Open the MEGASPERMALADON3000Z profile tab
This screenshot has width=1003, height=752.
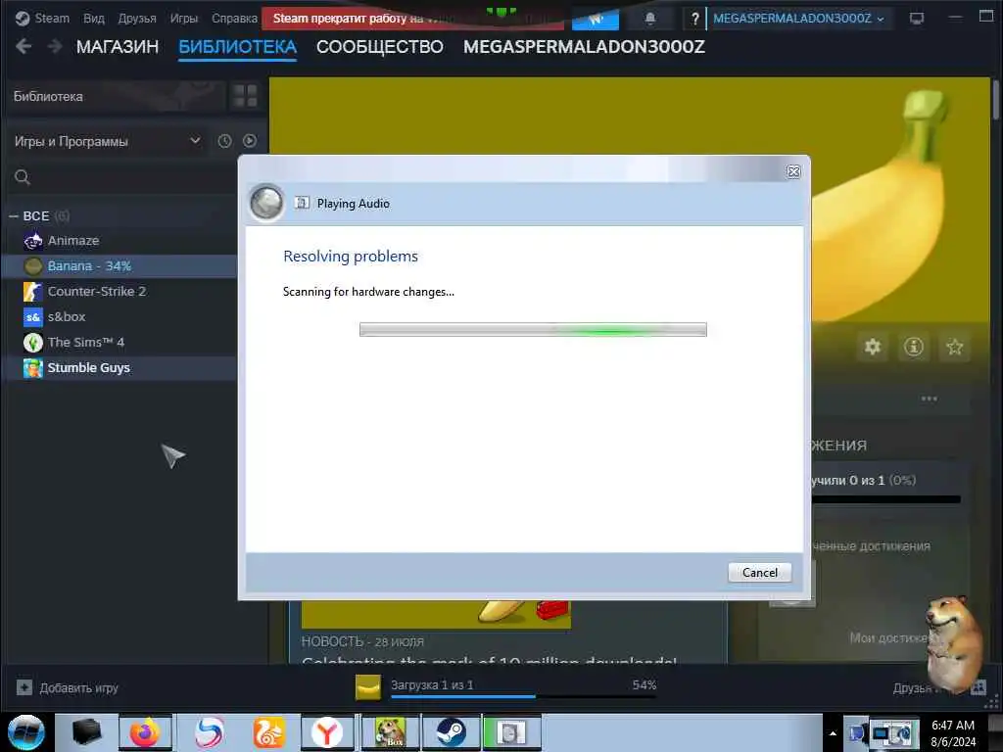pos(584,47)
